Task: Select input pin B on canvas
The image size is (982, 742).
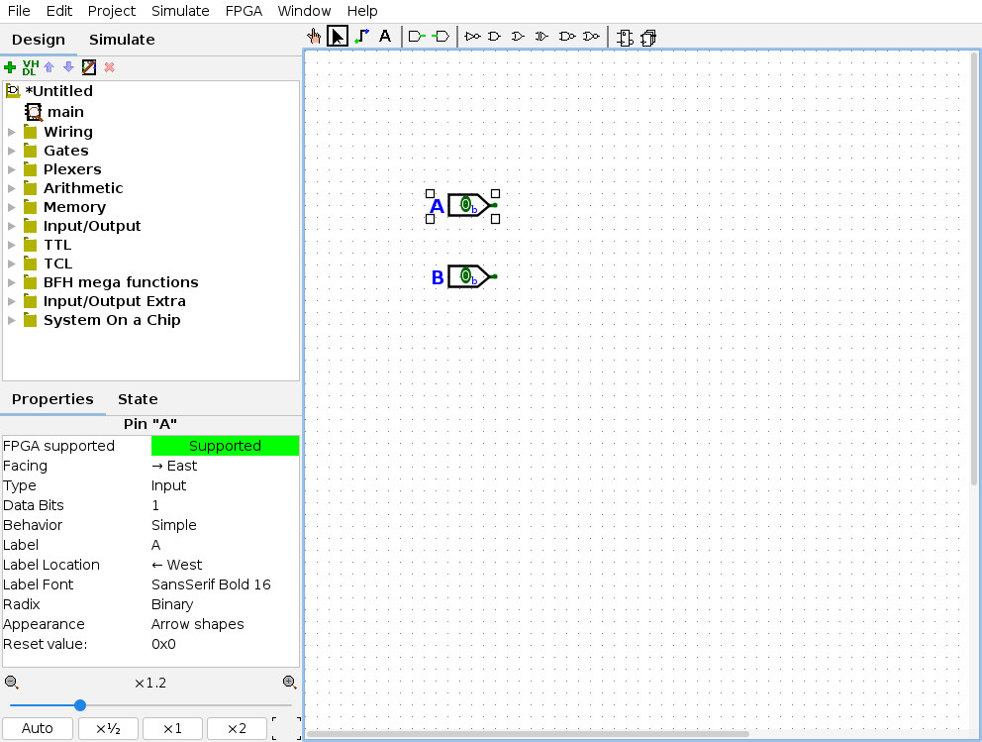Action: coord(468,276)
